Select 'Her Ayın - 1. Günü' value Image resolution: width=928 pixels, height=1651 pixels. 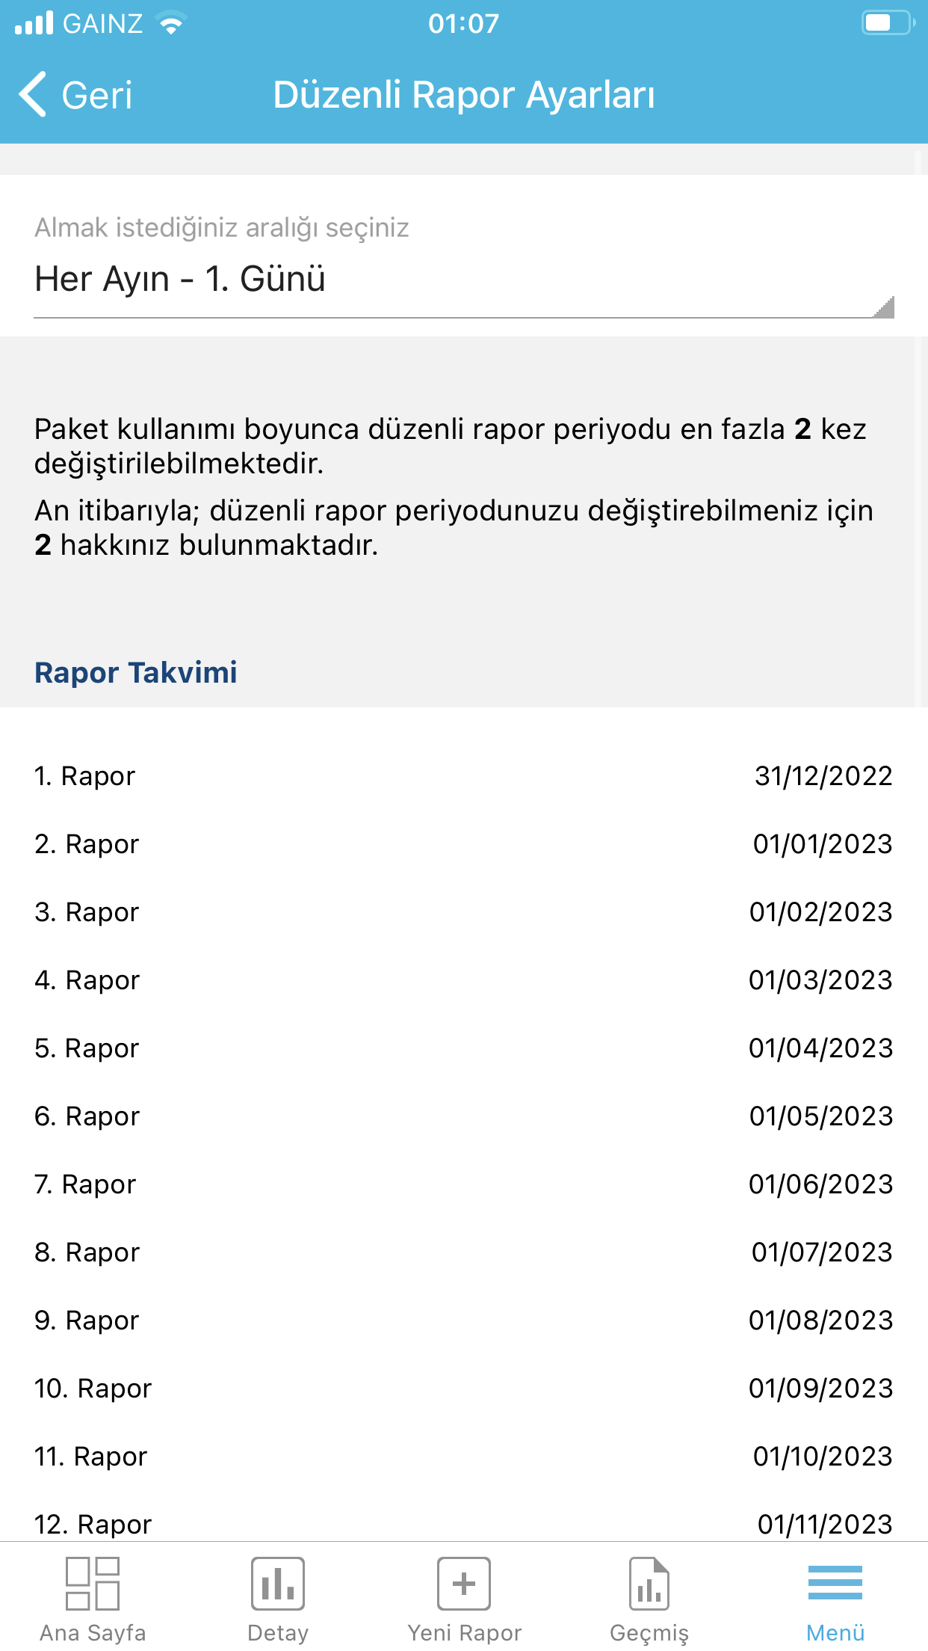pyautogui.click(x=180, y=279)
